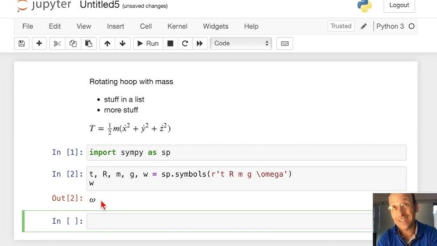Click the Logout button
Screen dimensions: 437x246
(x=399, y=5)
